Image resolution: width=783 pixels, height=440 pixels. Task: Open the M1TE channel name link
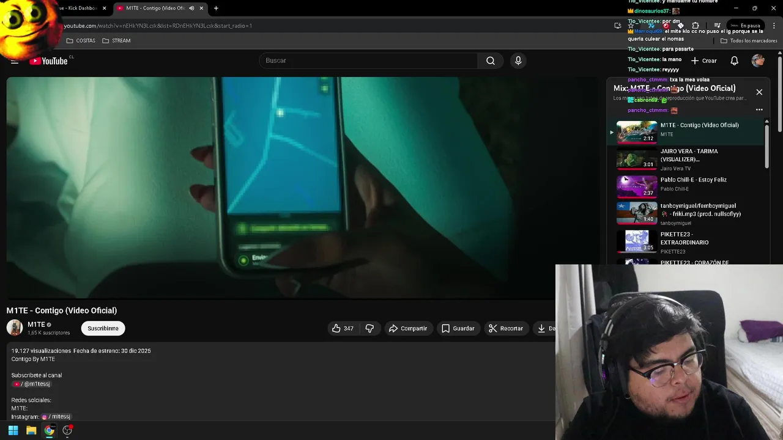pyautogui.click(x=36, y=324)
